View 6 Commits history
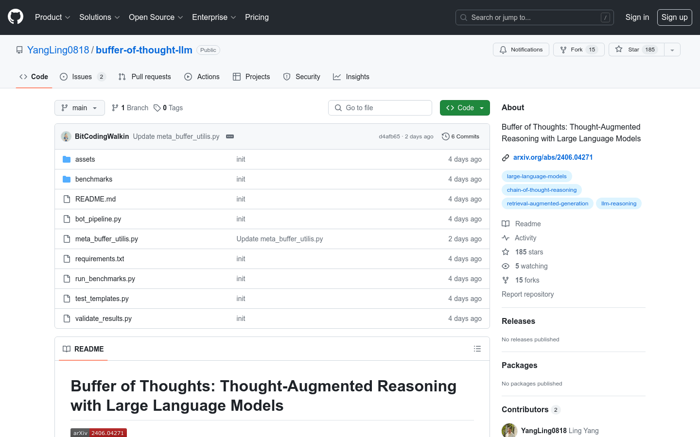Viewport: 700px width, 437px height. pos(461,136)
